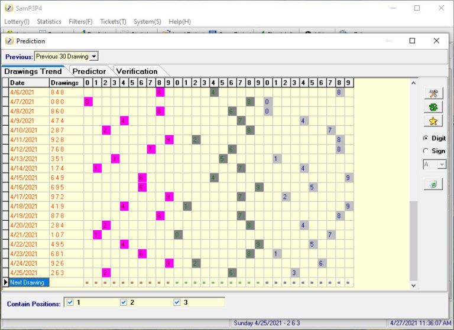Uncheck Contain Positions checkbox 1
This screenshot has width=454, height=330.
pos(70,302)
